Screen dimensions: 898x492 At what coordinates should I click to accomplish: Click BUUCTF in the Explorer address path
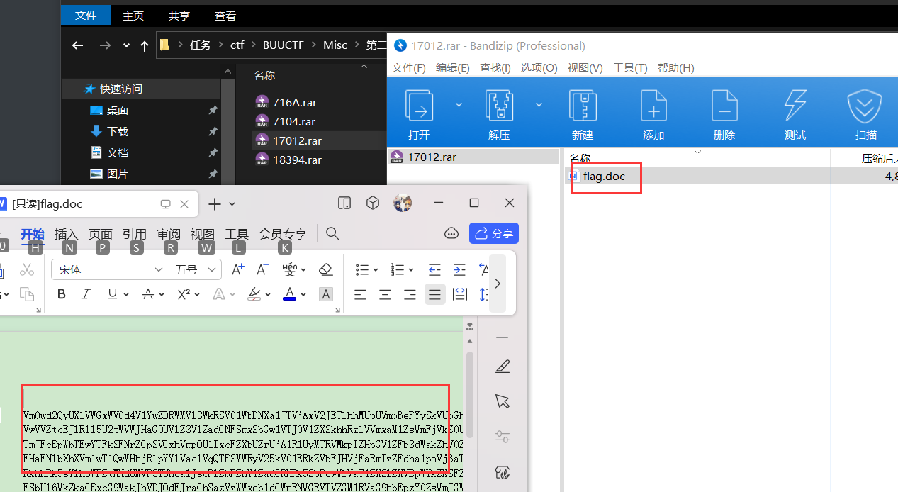click(284, 45)
